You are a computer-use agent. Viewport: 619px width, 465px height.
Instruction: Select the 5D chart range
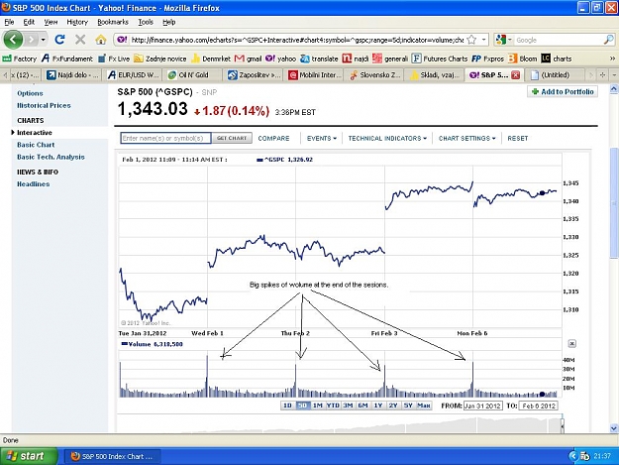point(302,406)
